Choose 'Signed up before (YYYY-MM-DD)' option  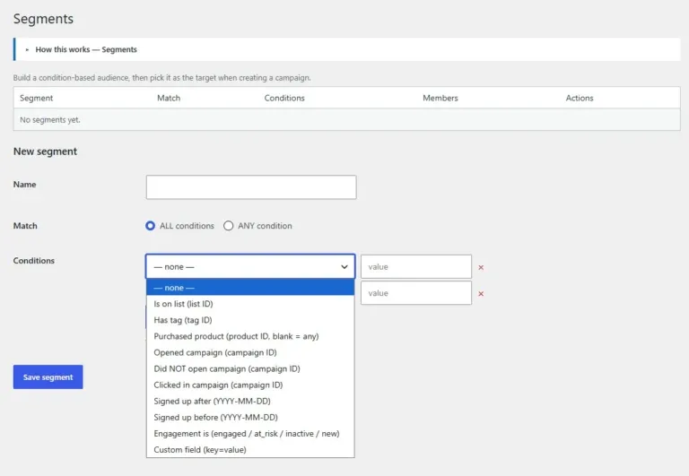click(x=250, y=418)
